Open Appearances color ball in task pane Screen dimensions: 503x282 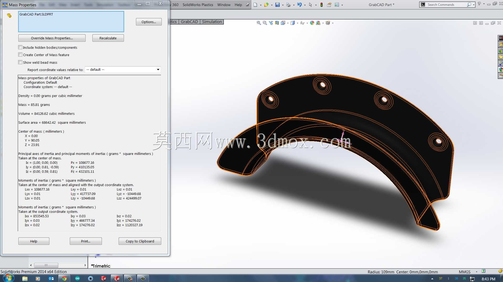(501, 69)
